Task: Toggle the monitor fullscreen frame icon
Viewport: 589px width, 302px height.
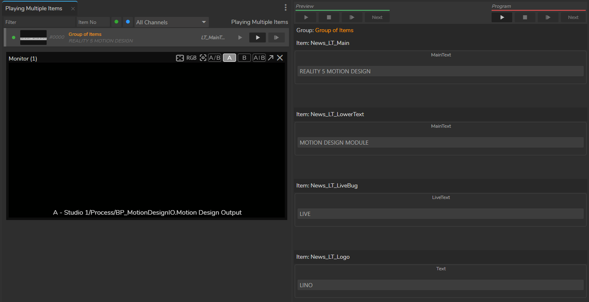Action: pyautogui.click(x=180, y=58)
